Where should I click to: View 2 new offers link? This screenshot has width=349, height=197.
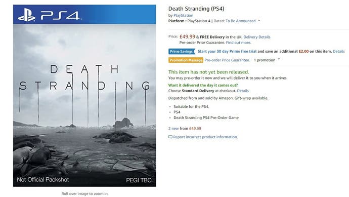(x=173, y=128)
